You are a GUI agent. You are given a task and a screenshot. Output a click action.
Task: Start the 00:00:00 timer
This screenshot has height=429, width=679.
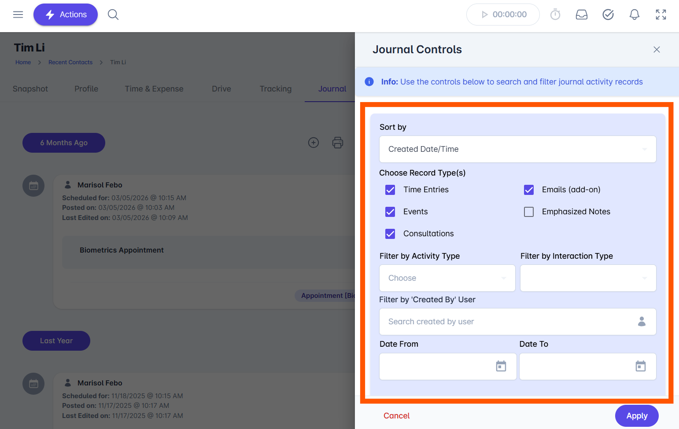coord(503,15)
